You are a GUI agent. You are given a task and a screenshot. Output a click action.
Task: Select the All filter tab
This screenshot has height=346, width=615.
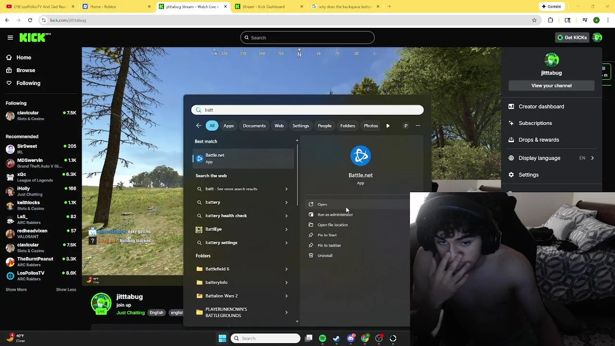click(212, 125)
